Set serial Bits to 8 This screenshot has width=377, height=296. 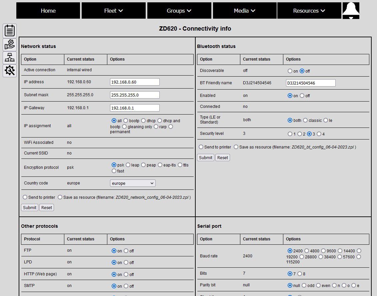tap(300, 273)
